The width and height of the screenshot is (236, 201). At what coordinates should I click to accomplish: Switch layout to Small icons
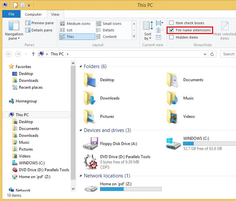(109, 24)
